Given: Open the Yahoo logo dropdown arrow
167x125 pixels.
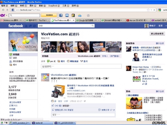Looking at the screenshot, I should point(7,15).
